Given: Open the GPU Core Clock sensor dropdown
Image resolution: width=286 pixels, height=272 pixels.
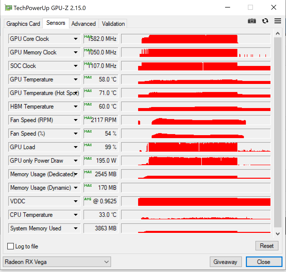Looking at the screenshot, I should (75, 39).
